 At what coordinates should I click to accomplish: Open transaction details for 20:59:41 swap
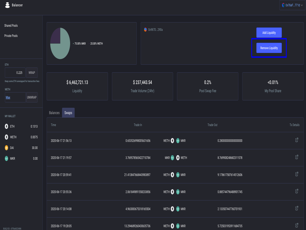click(297, 174)
